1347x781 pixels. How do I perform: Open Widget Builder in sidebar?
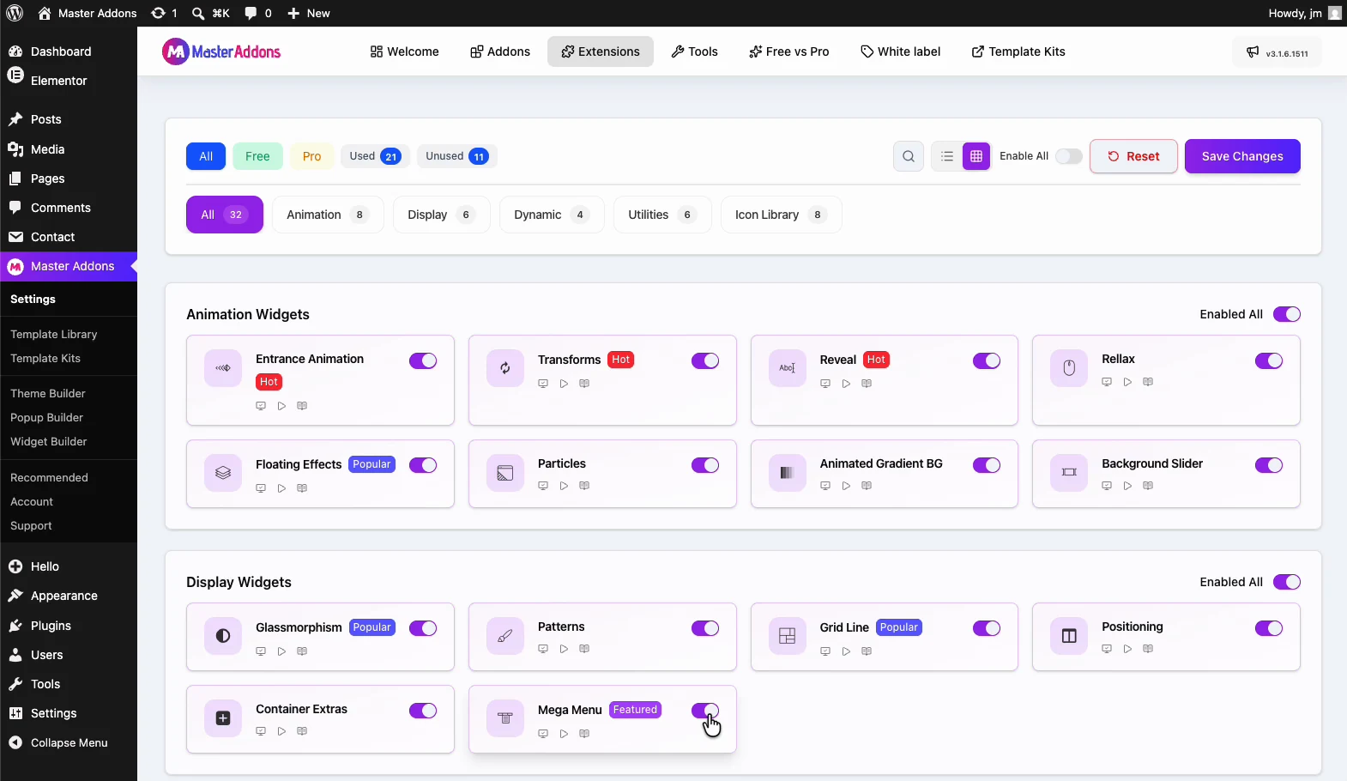click(x=49, y=441)
